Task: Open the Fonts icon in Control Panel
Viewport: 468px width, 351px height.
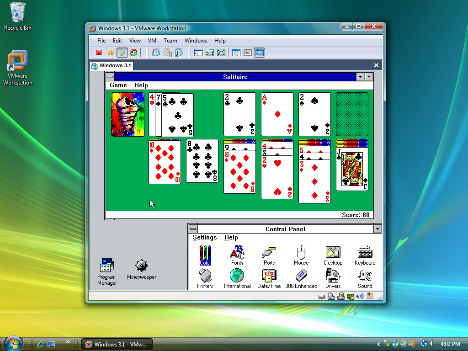Action: click(x=237, y=255)
